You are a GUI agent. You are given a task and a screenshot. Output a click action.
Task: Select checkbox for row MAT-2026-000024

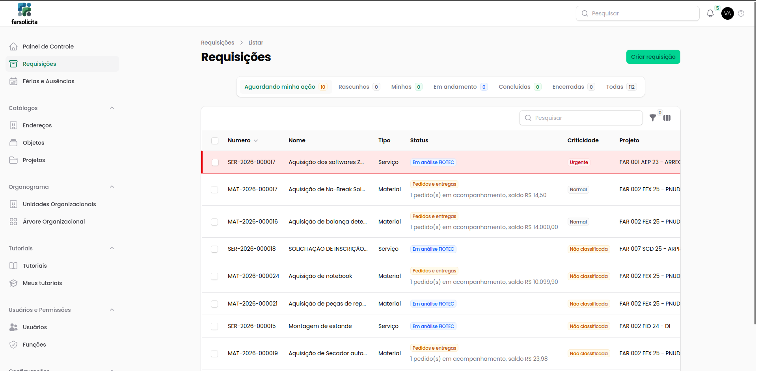pyautogui.click(x=214, y=276)
